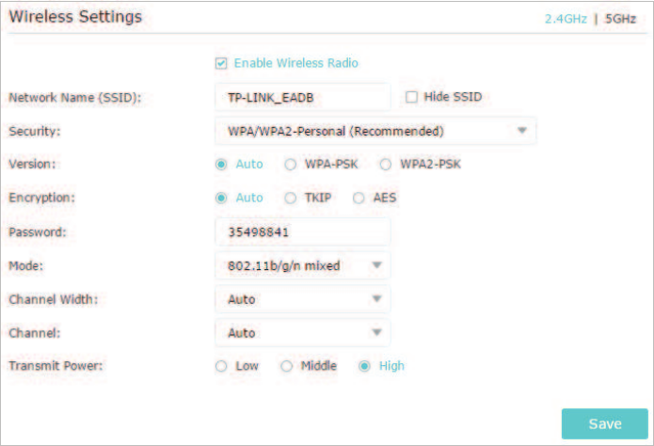Select Auto for Encryption

tap(221, 198)
